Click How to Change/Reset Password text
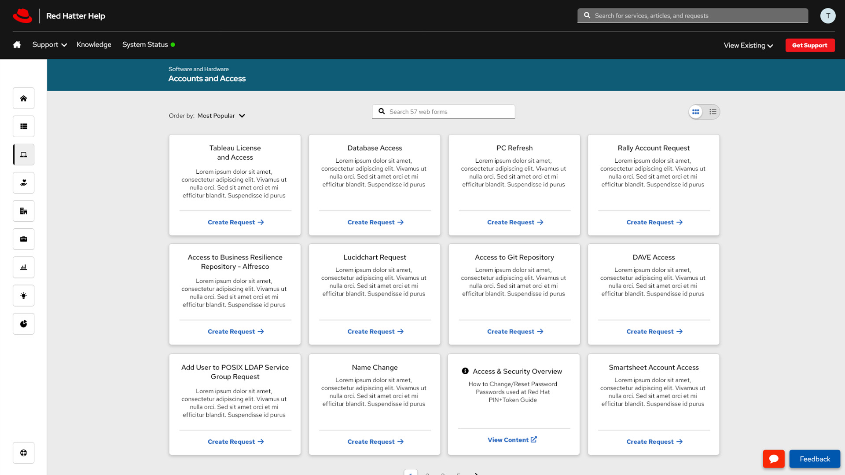 pyautogui.click(x=513, y=384)
